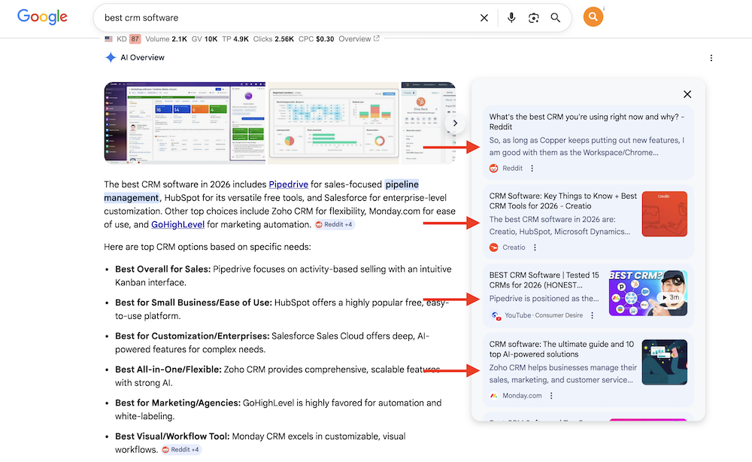This screenshot has height=462, width=752.
Task: Click 'YouTube · Consumer Desire' source label
Action: tap(544, 315)
